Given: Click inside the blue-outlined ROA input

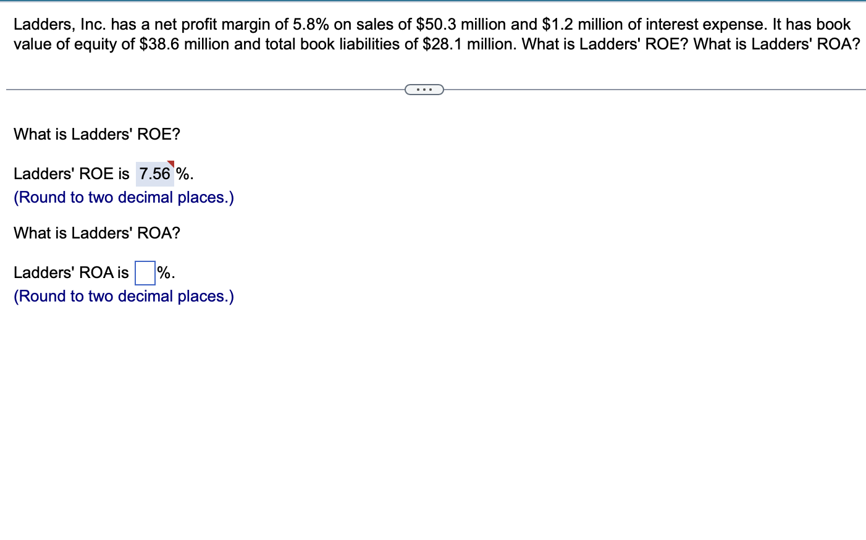Looking at the screenshot, I should [x=144, y=272].
